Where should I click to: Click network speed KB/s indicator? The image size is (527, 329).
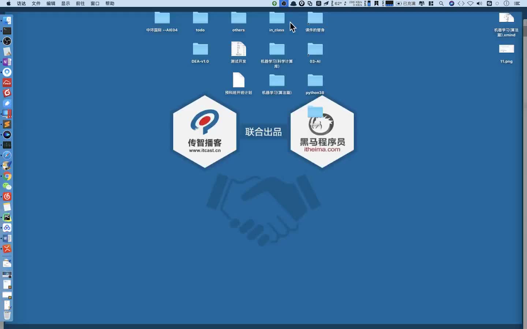point(355,3)
